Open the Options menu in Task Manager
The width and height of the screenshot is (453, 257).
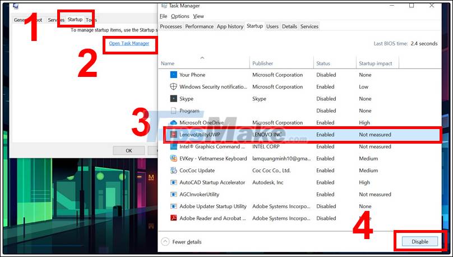point(180,16)
